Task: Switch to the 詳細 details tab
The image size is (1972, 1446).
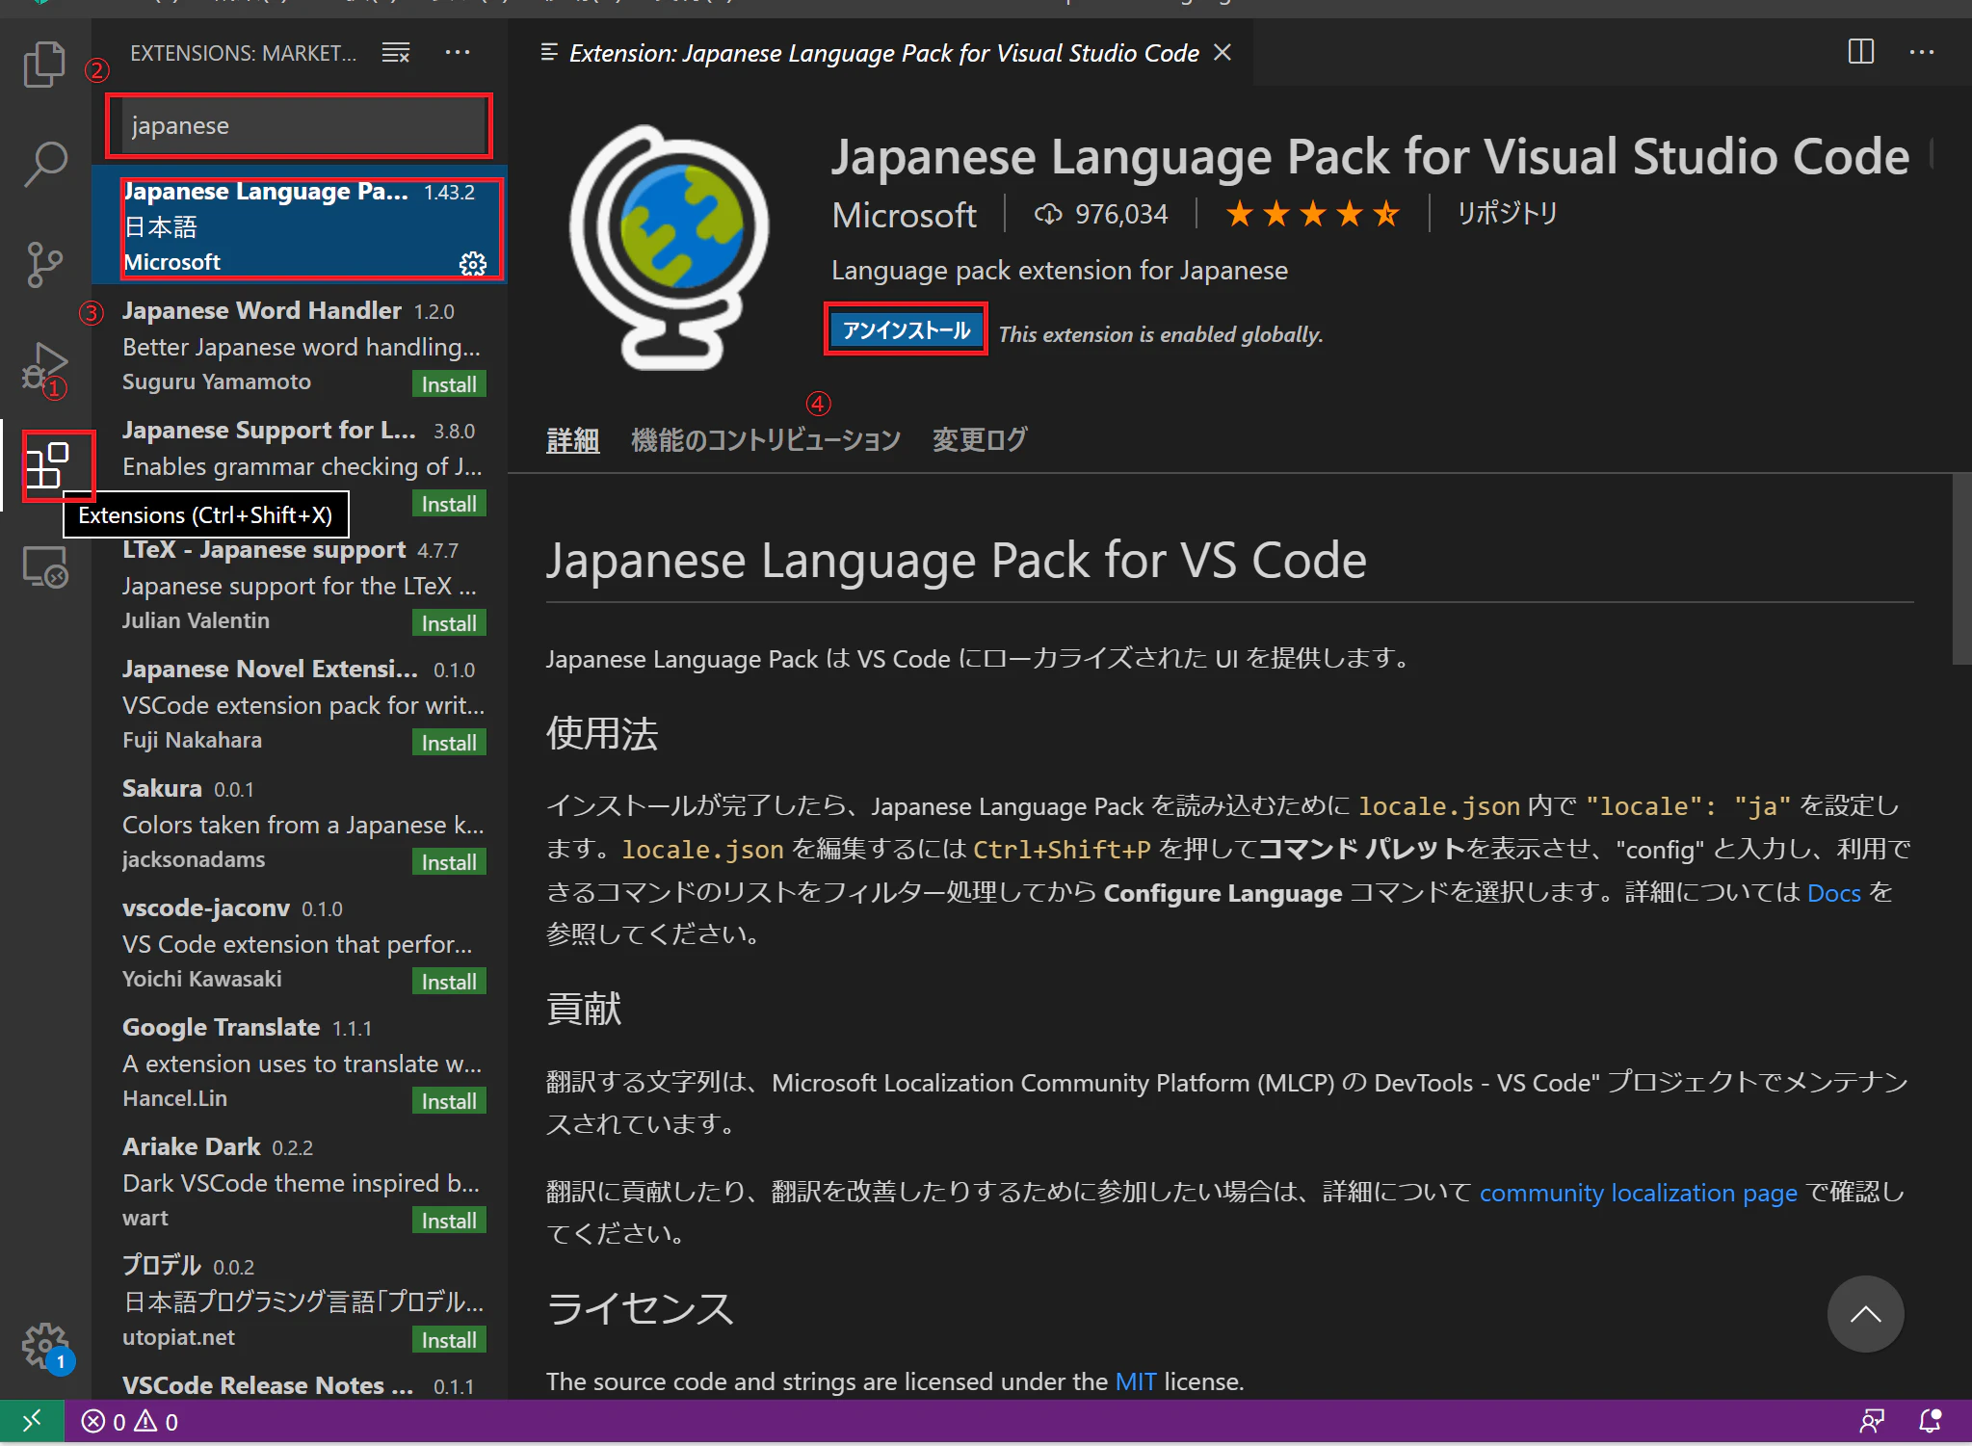Action: pyautogui.click(x=573, y=440)
